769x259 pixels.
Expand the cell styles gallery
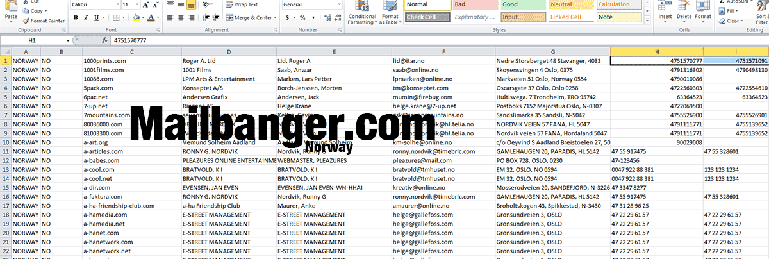(x=647, y=19)
